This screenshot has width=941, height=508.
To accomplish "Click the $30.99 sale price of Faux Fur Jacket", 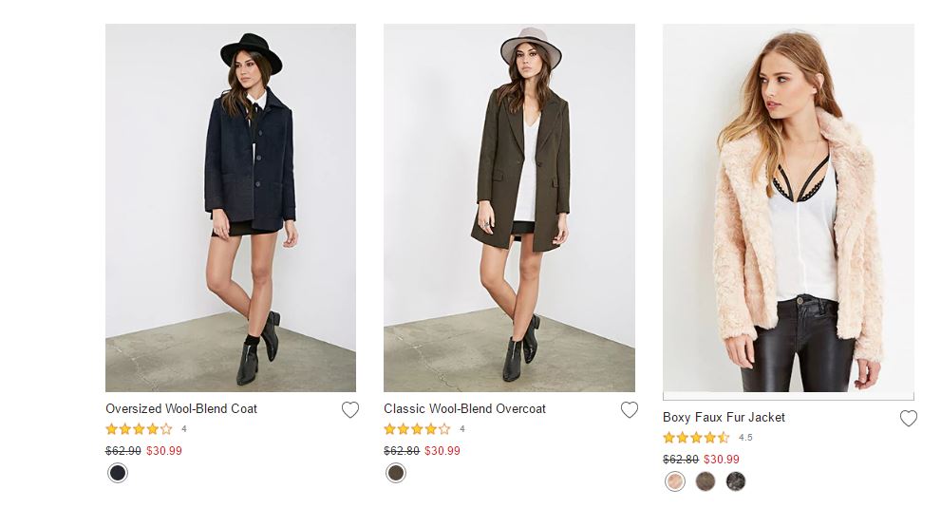I will (x=722, y=460).
